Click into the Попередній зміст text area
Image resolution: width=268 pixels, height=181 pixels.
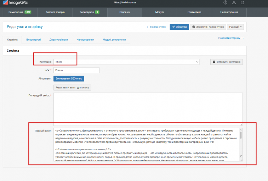pyautogui.click(x=148, y=109)
